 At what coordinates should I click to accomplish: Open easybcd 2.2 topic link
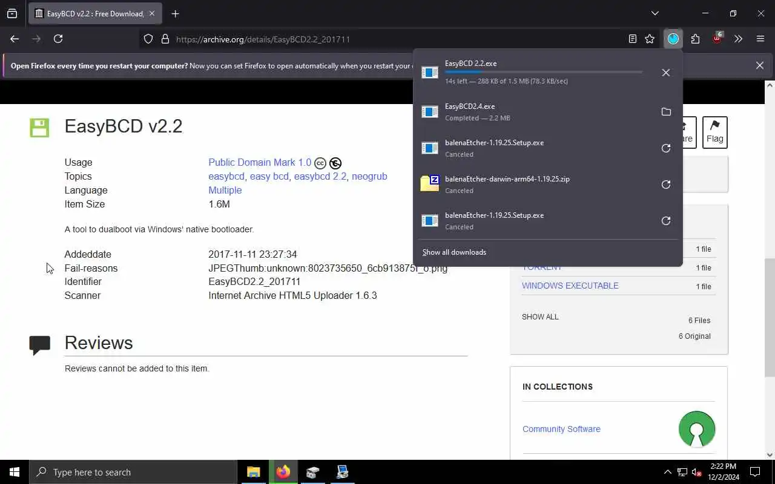[x=320, y=176]
